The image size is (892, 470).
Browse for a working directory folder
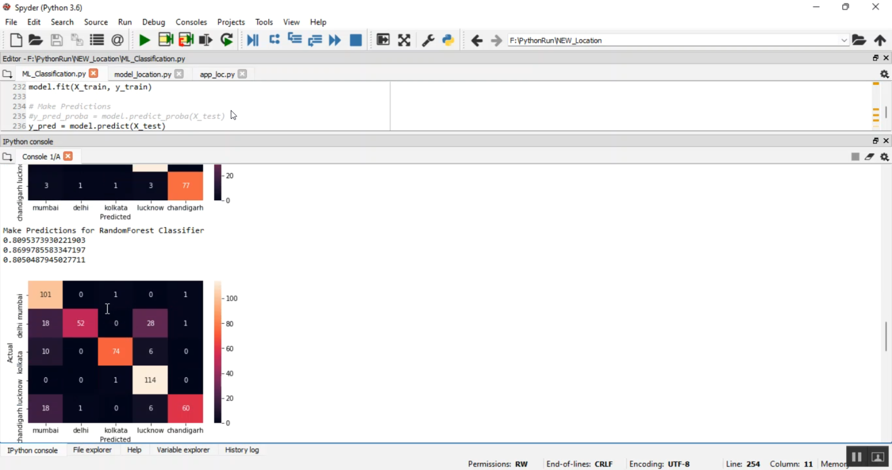tap(859, 40)
